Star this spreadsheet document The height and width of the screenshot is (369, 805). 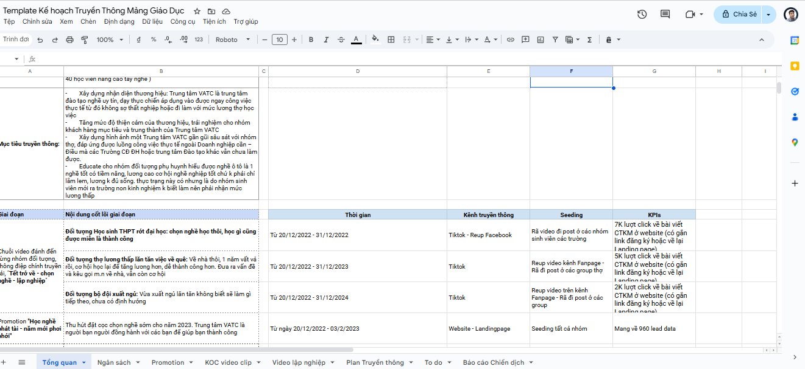coord(197,12)
